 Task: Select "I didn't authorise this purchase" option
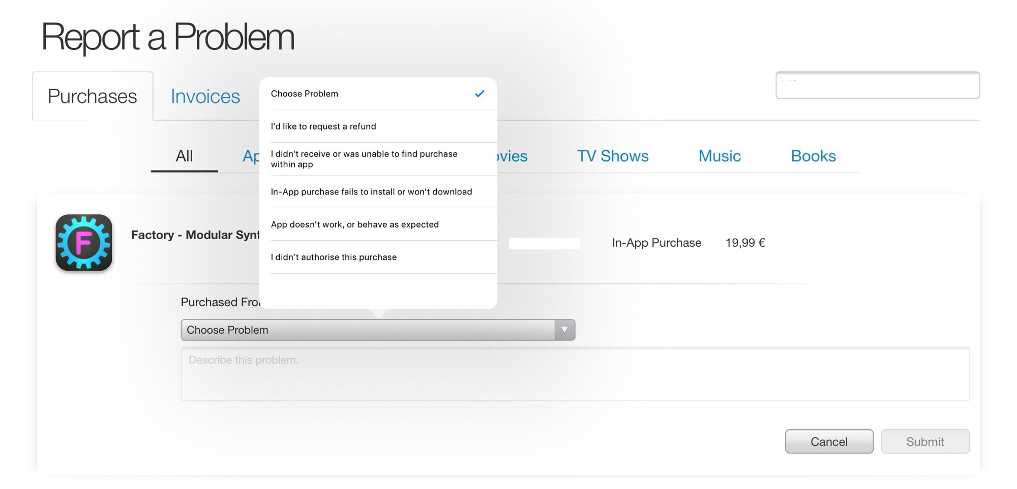pyautogui.click(x=334, y=257)
